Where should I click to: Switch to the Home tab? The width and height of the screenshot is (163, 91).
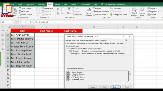pyautogui.click(x=12, y=5)
